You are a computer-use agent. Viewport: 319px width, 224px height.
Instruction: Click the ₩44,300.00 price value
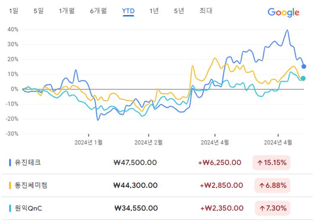coord(135,185)
